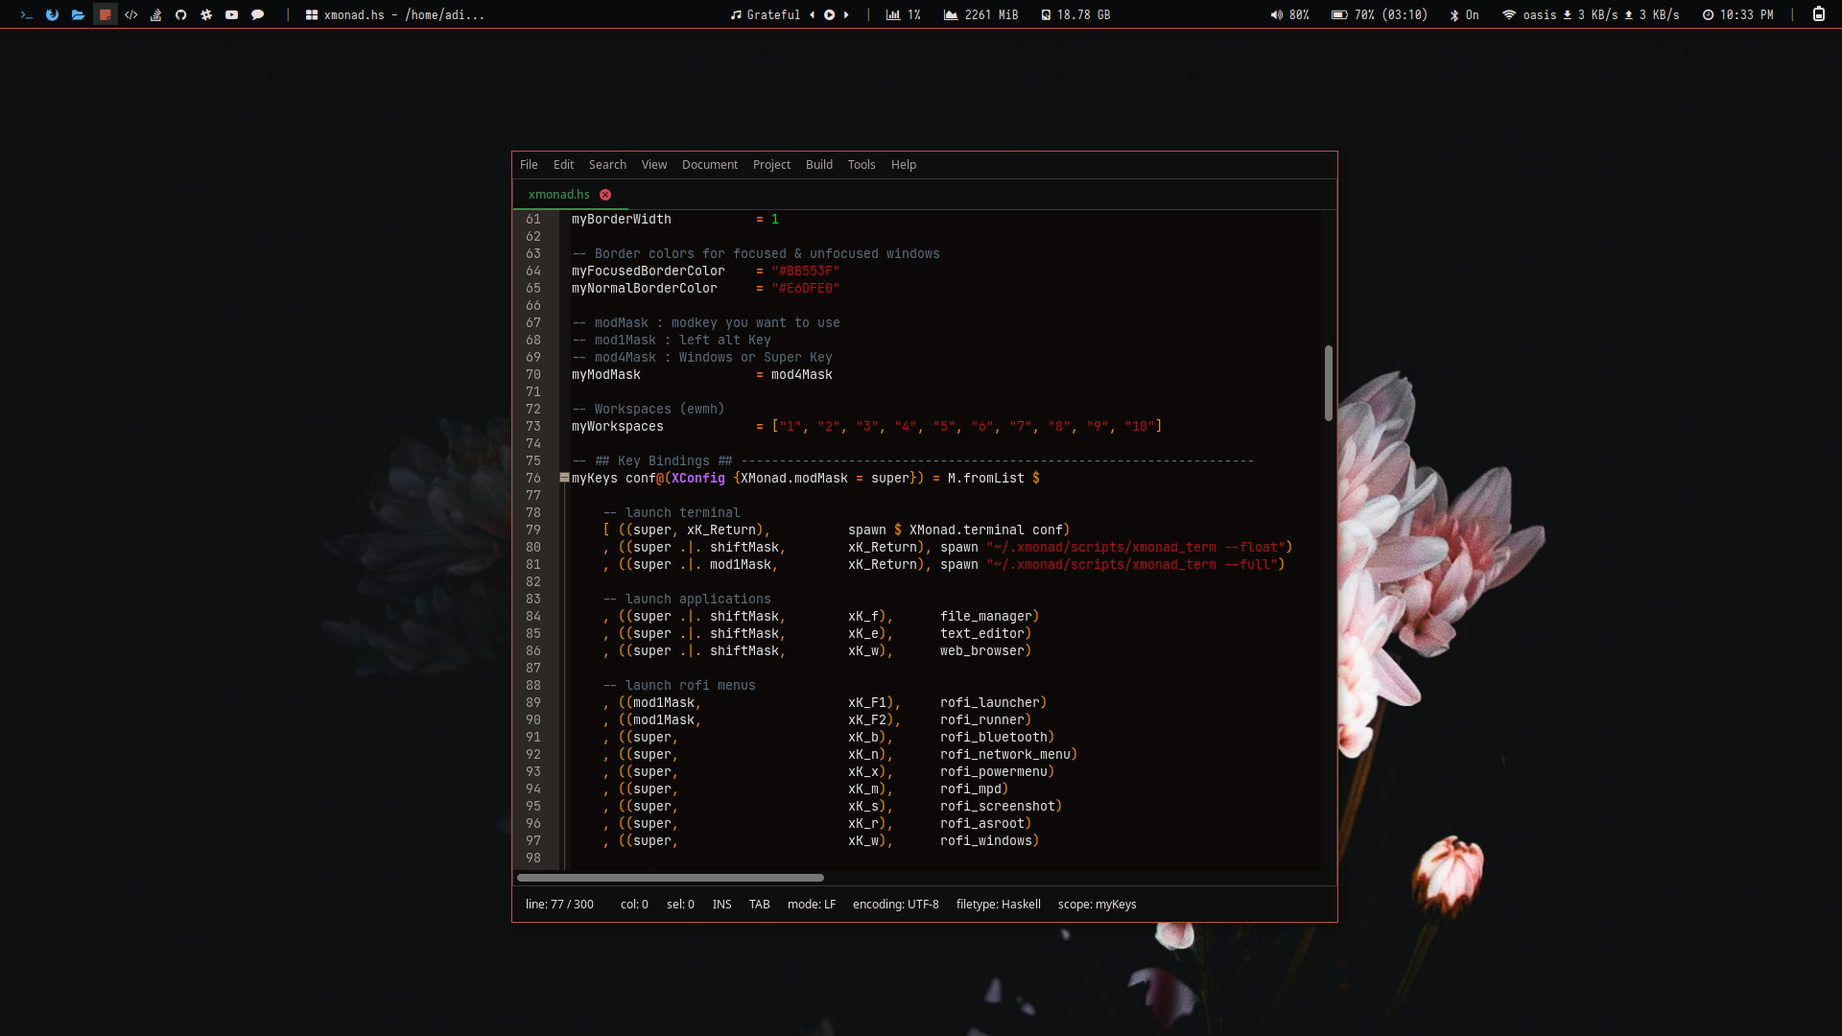Click the chat bubble icon in the top bar

click(x=257, y=14)
